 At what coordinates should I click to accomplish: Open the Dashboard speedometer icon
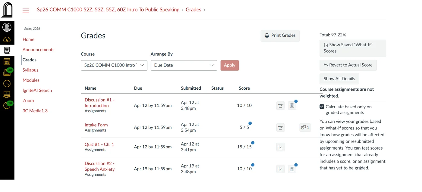click(x=7, y=39)
